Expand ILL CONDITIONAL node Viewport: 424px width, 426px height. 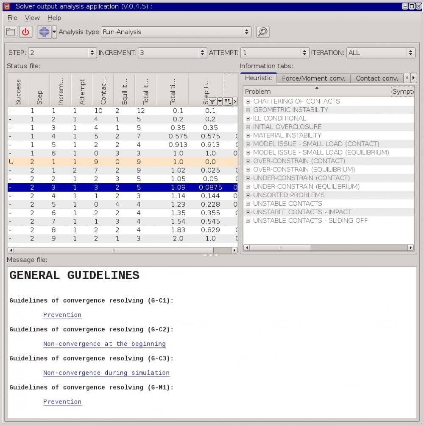coord(248,118)
